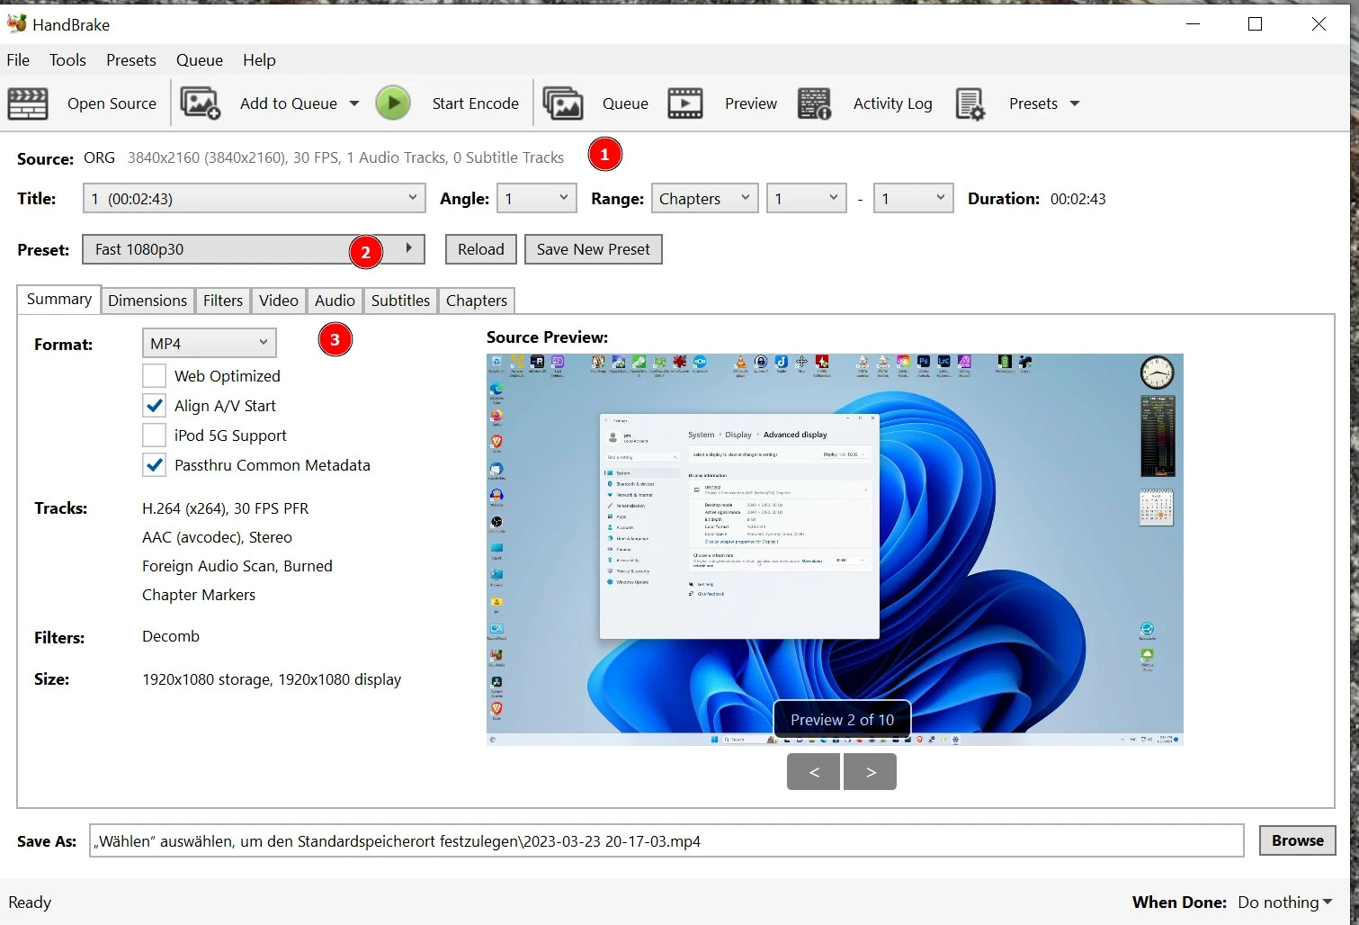This screenshot has width=1359, height=925.
Task: Click the Presets toolbar icon
Action: pos(970,103)
